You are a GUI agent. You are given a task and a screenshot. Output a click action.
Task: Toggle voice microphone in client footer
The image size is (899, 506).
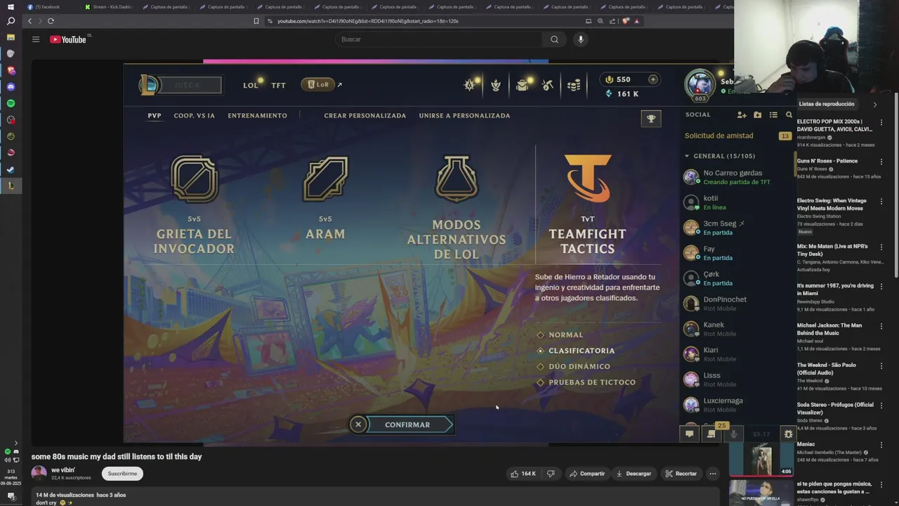[733, 434]
